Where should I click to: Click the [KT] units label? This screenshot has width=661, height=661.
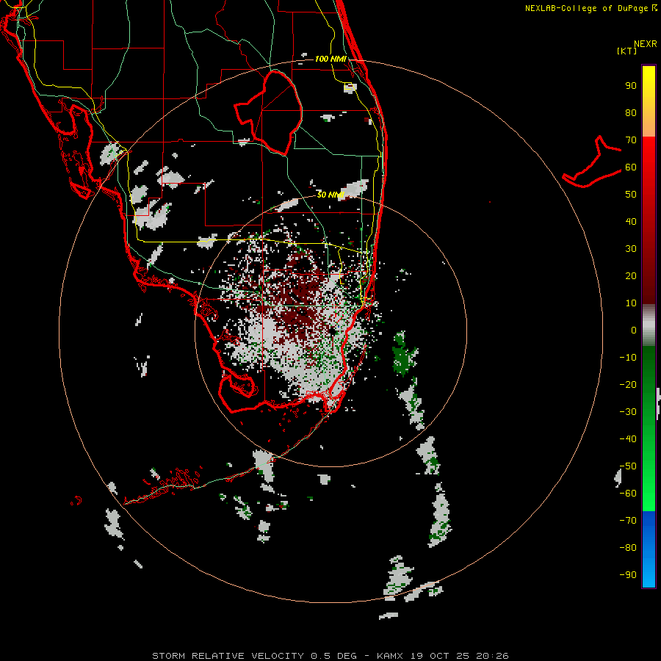pyautogui.click(x=627, y=51)
